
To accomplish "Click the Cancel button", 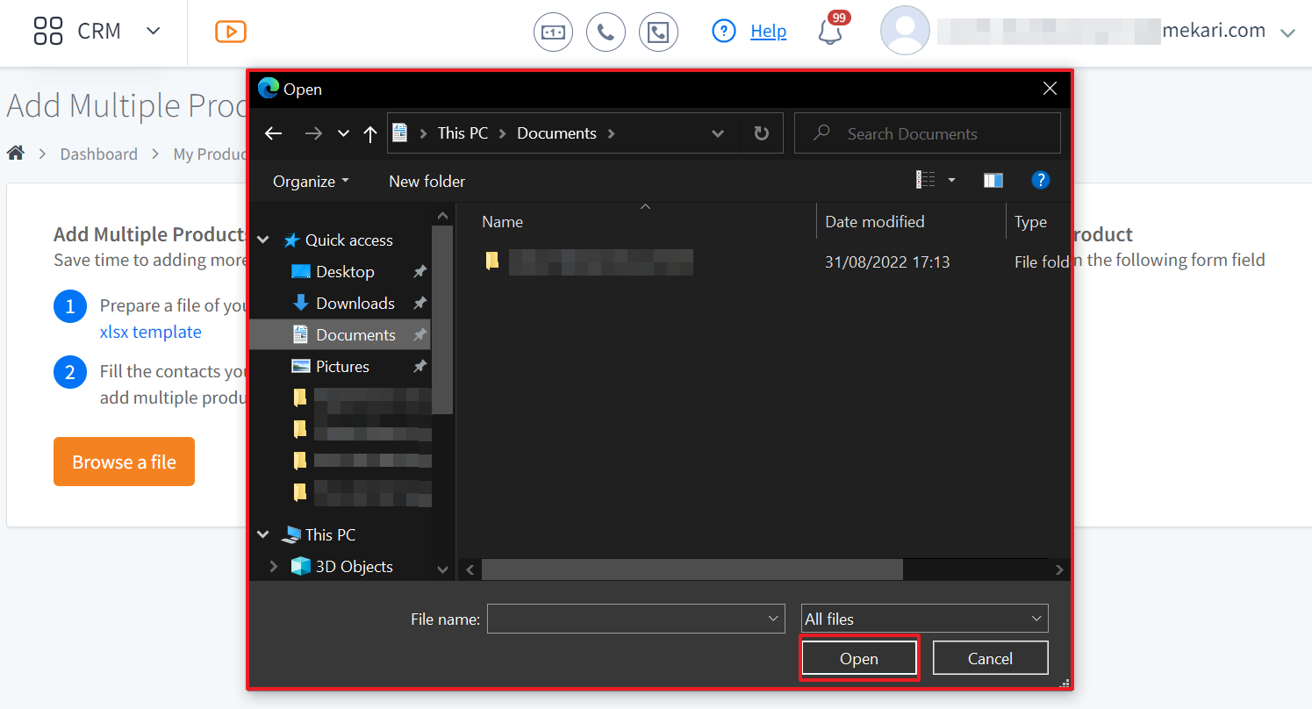I will (x=990, y=659).
